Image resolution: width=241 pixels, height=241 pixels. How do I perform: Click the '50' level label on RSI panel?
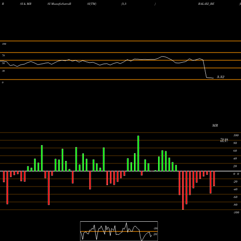pyautogui.click(x=3, y=63)
